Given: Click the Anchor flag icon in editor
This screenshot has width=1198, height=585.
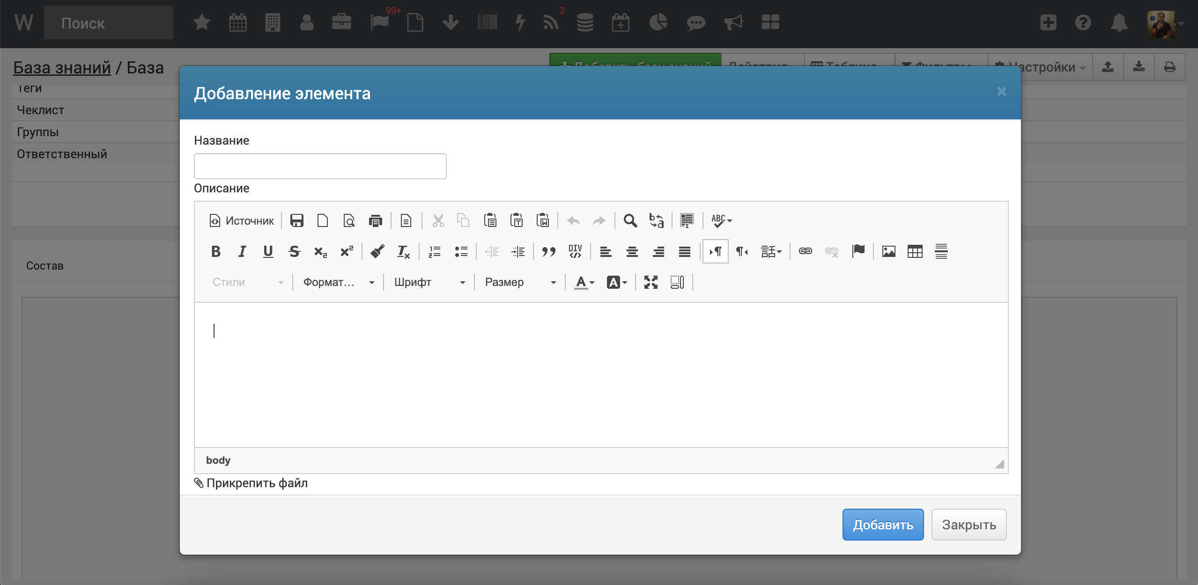Looking at the screenshot, I should tap(858, 251).
